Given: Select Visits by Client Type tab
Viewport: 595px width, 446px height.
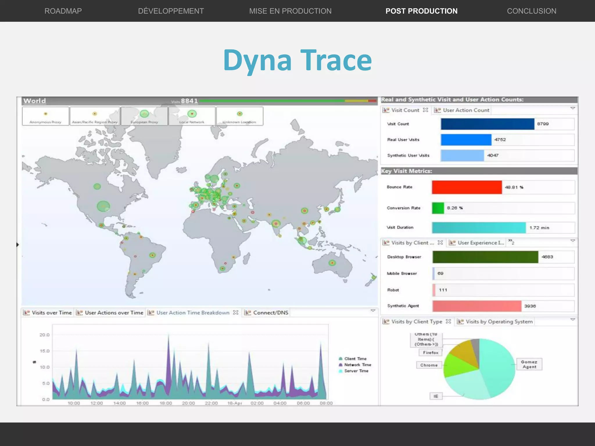Looking at the screenshot, I should pos(417,321).
